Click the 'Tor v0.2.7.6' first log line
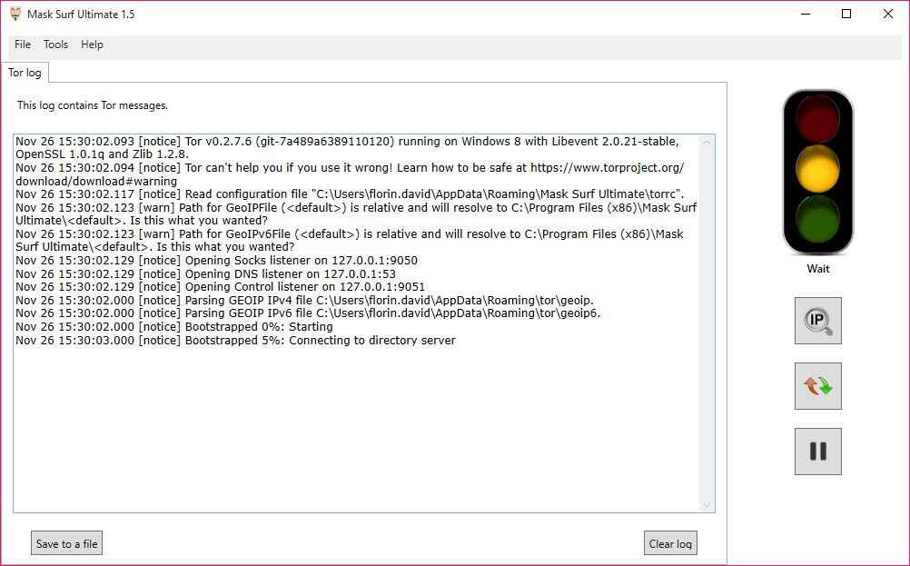The width and height of the screenshot is (910, 566). [348, 147]
